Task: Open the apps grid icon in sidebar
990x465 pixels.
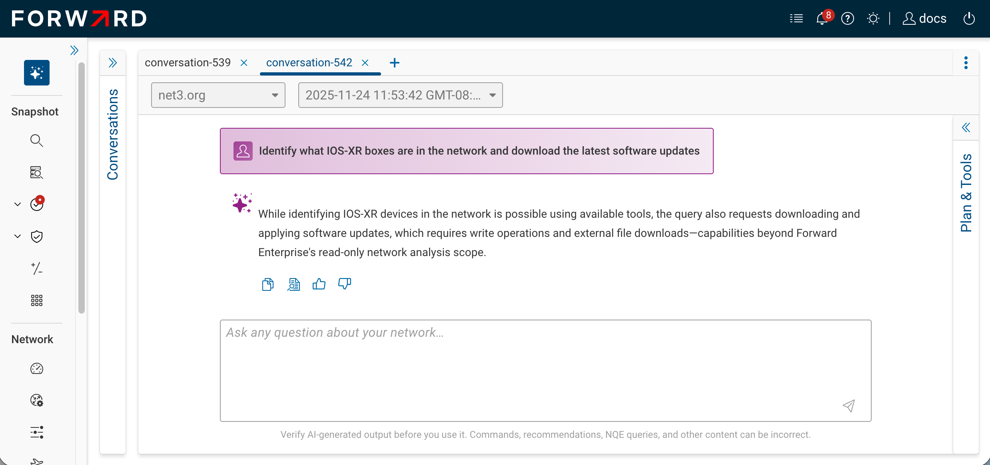Action: point(37,300)
